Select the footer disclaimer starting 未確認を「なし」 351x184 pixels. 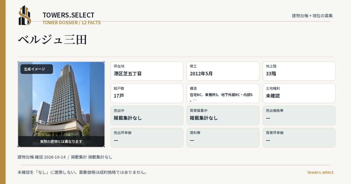82,172
